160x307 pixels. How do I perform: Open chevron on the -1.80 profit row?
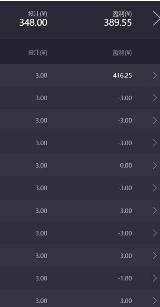[x=155, y=278]
